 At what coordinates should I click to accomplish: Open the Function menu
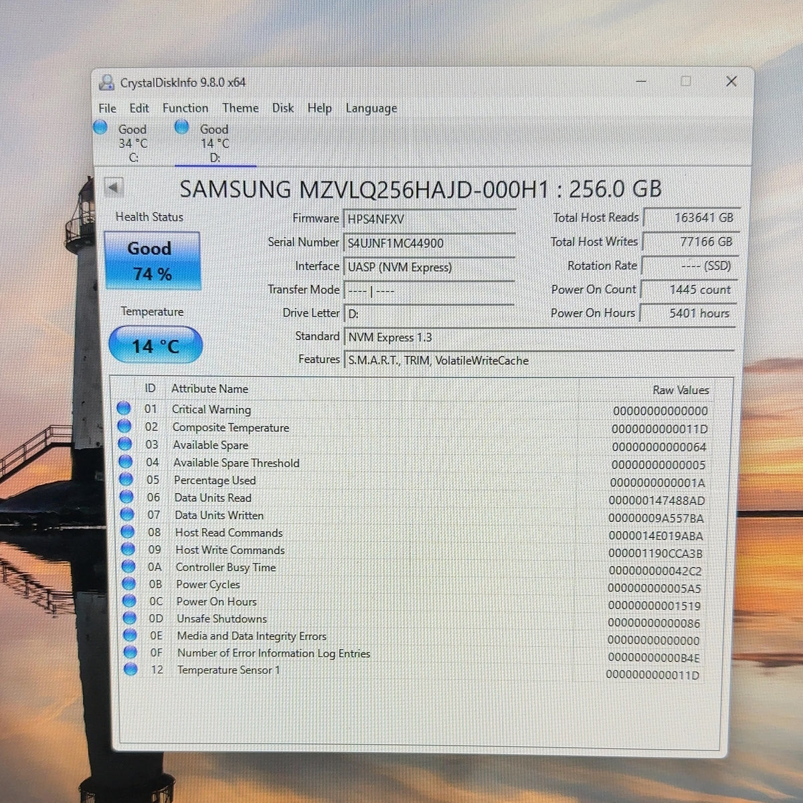pos(185,108)
